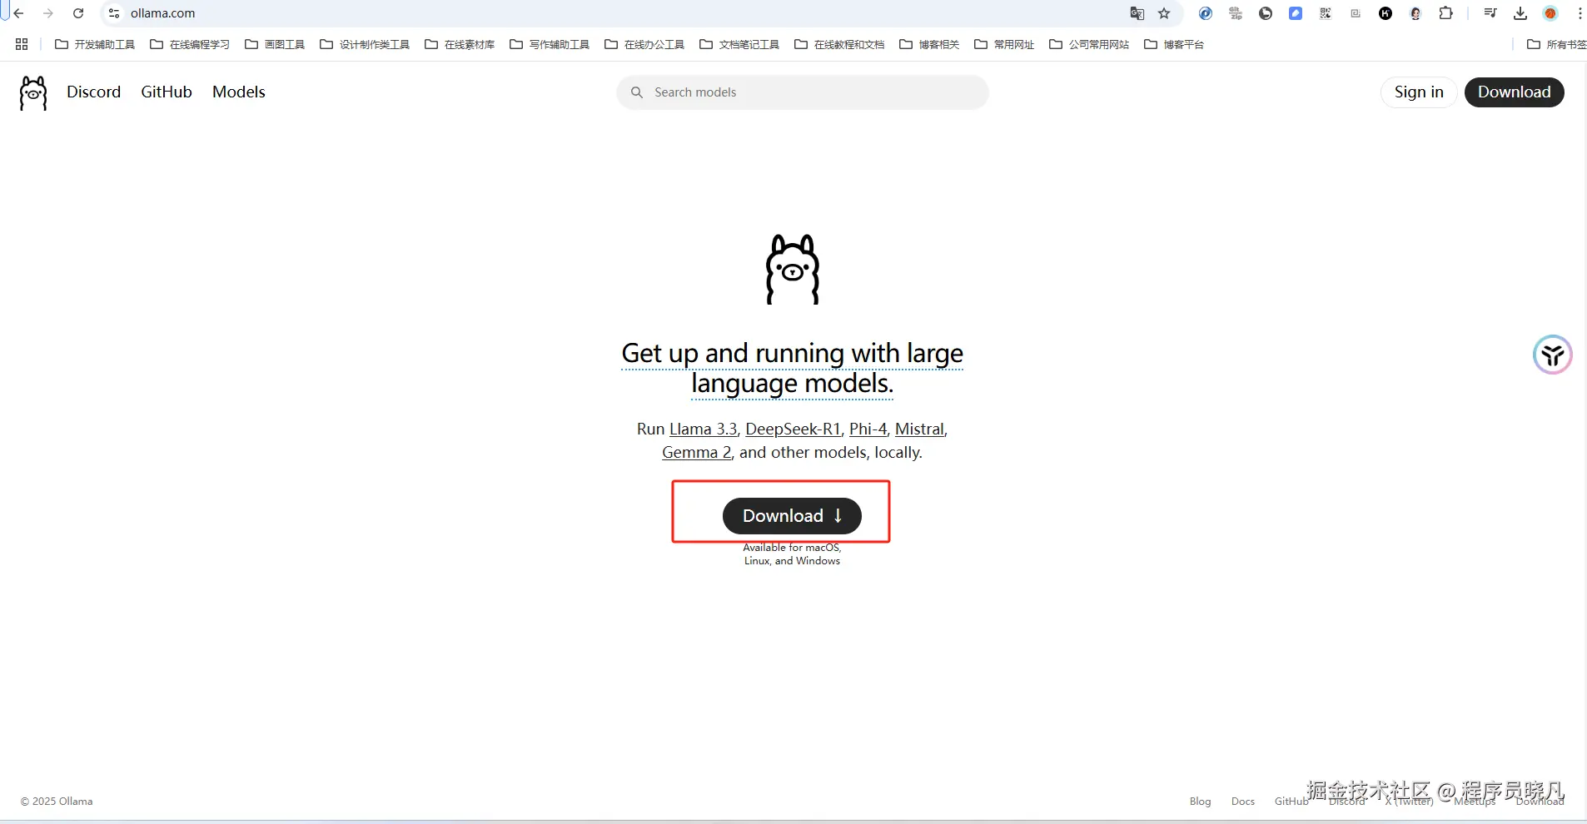The height and width of the screenshot is (824, 1587).
Task: Click the blue pencil note extension icon
Action: [1296, 13]
